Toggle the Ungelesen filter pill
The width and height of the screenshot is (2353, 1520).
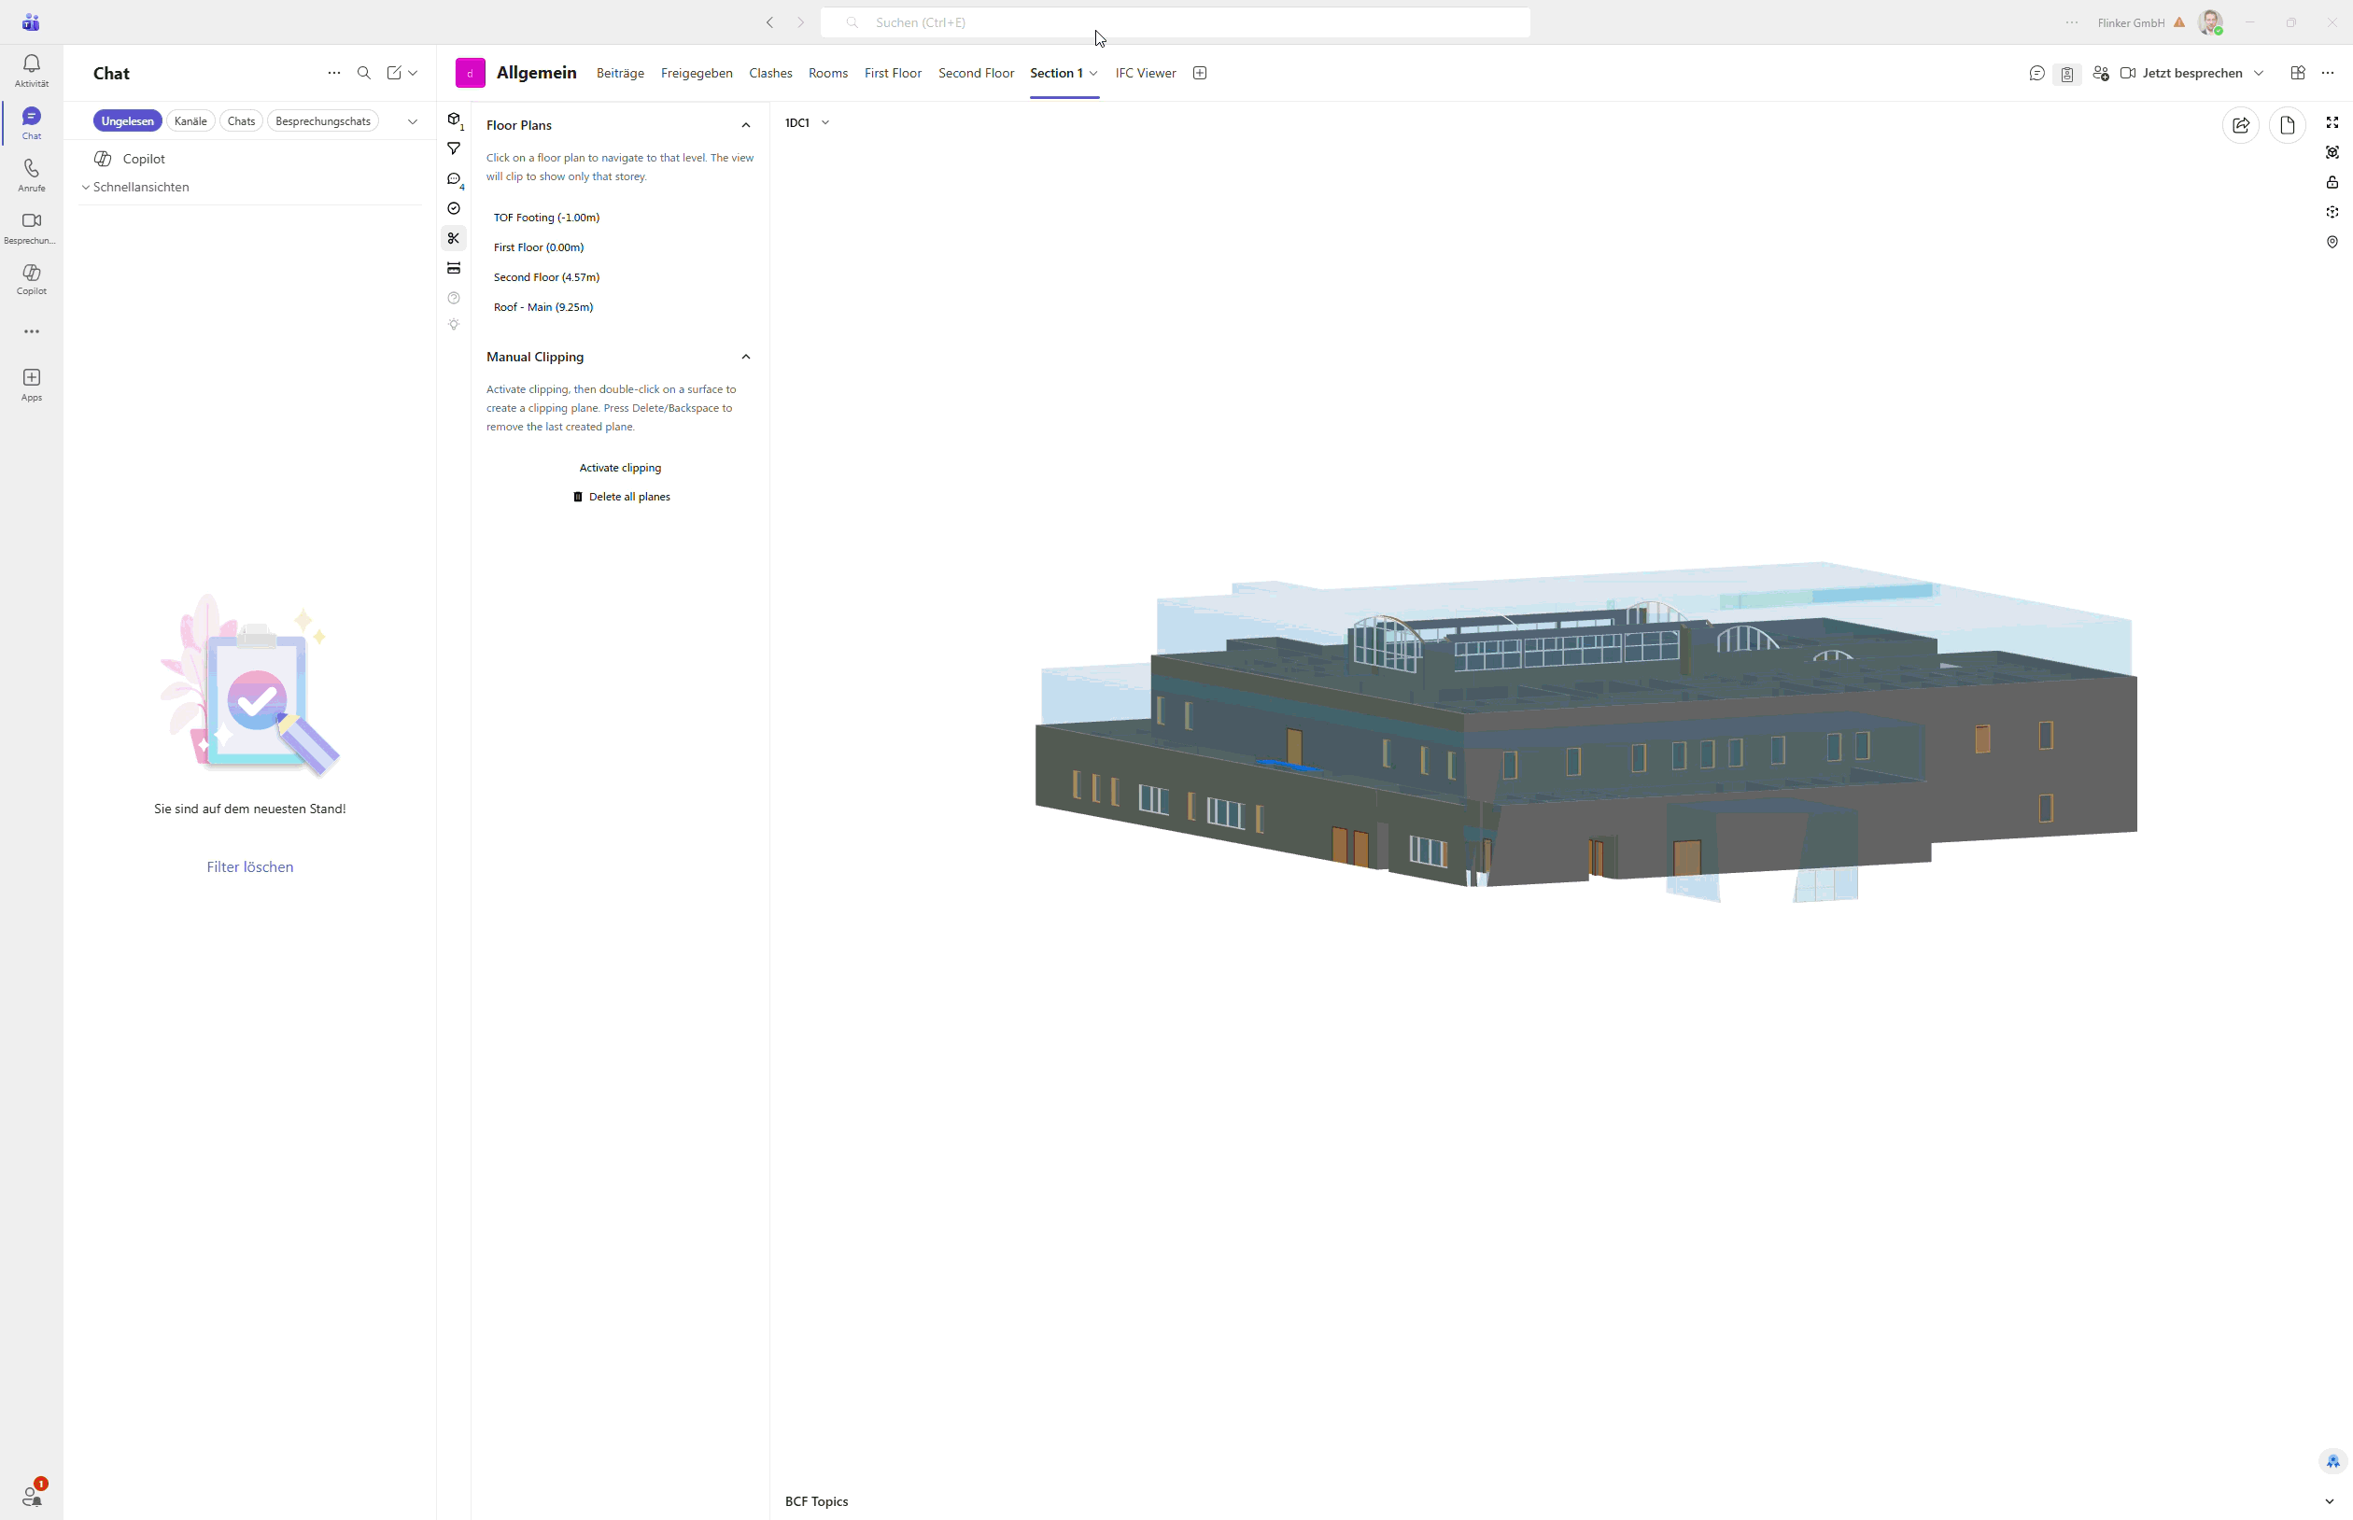(127, 121)
